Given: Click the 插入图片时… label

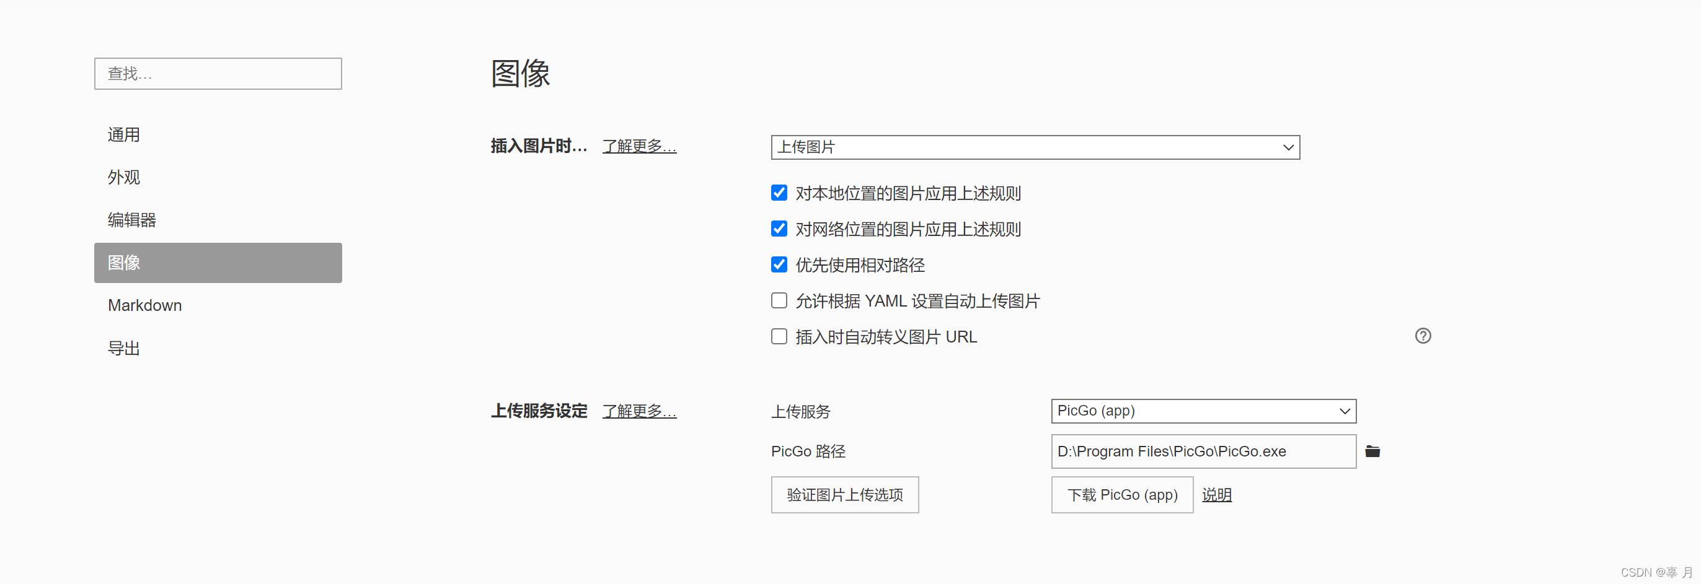Looking at the screenshot, I should click(539, 146).
